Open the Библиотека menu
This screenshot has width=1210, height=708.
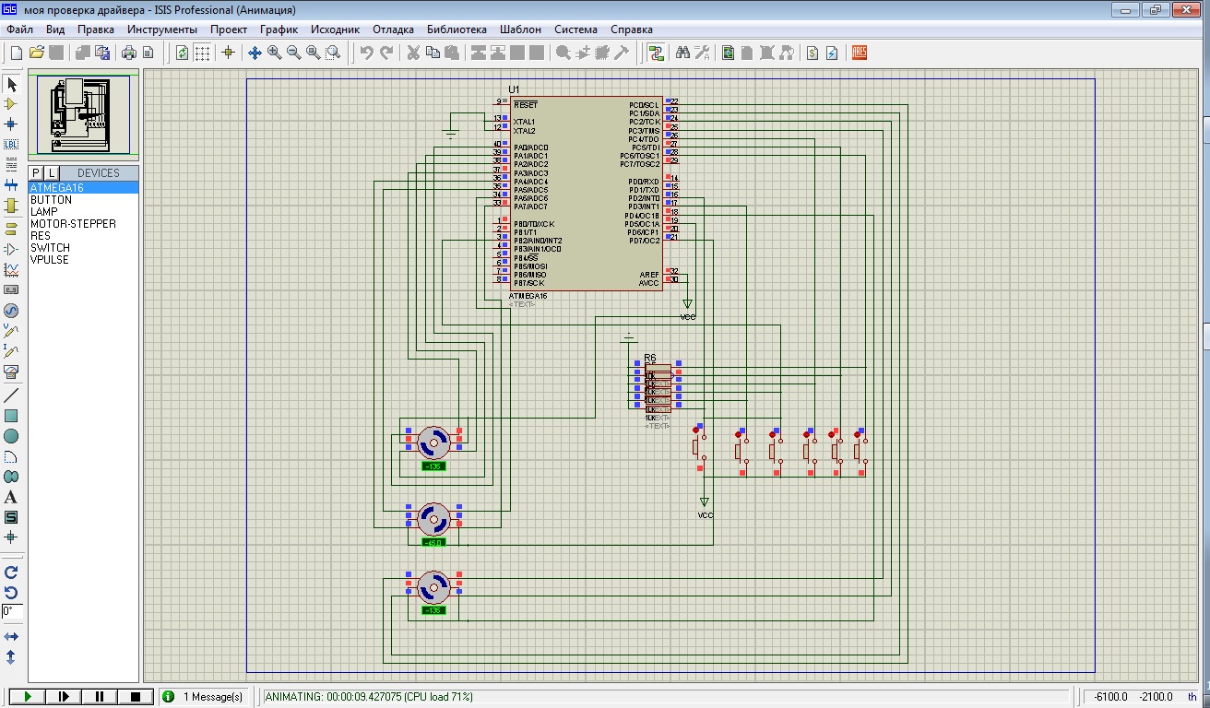pos(457,29)
